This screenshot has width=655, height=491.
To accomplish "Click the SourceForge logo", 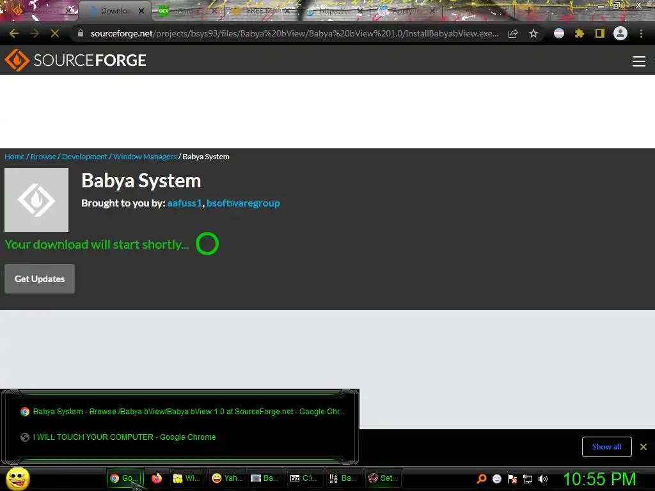I will 75,60.
